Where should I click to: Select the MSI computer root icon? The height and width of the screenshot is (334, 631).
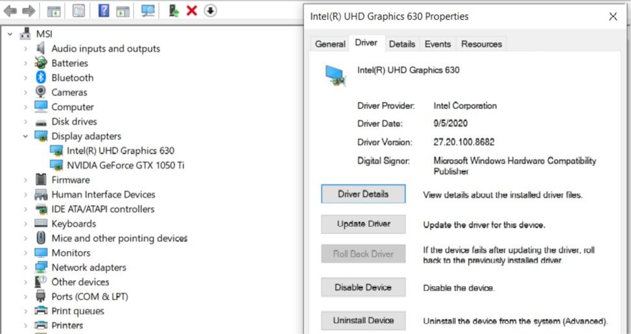[x=25, y=34]
